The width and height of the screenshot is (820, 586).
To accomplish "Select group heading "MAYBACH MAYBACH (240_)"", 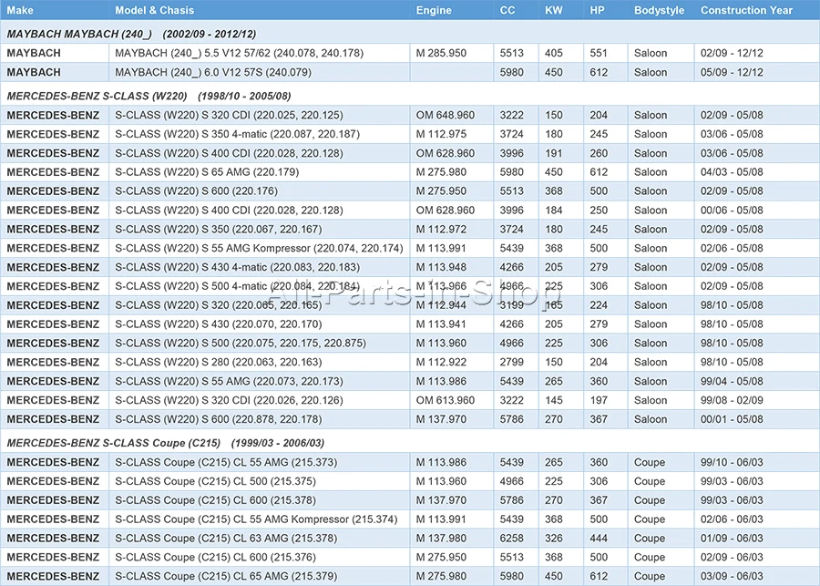I will click(79, 34).
